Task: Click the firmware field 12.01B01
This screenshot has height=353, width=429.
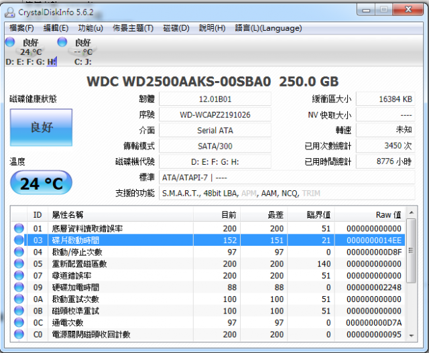Action: pos(215,99)
